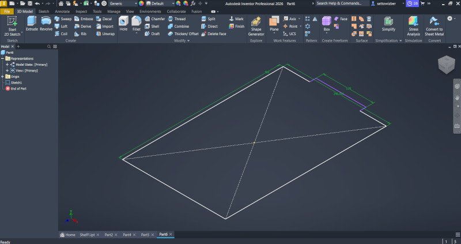Image resolution: width=461 pixels, height=244 pixels.
Task: Switch to the Sketch ribbon tab
Action: tap(44, 12)
